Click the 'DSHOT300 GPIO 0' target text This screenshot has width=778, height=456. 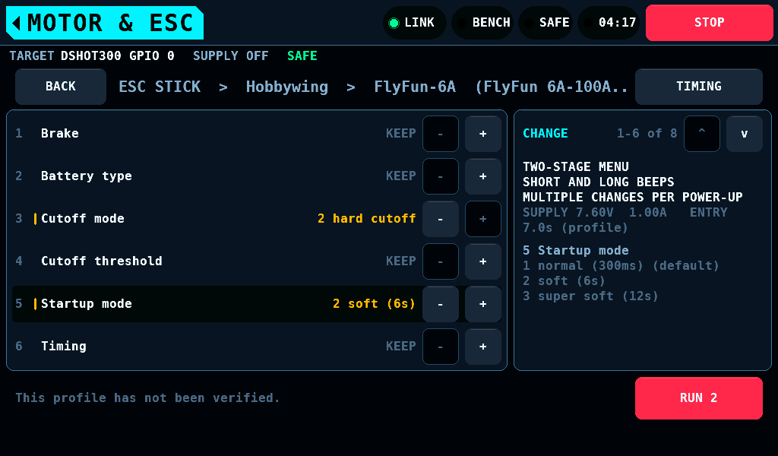118,55
